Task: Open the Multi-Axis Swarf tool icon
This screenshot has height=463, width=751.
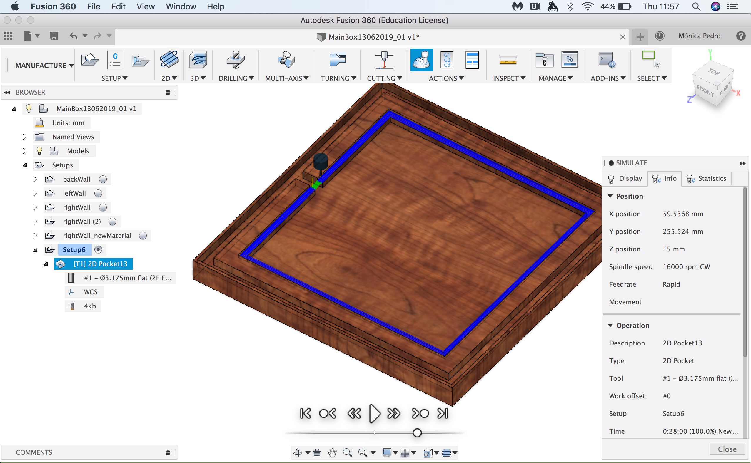Action: point(286,59)
